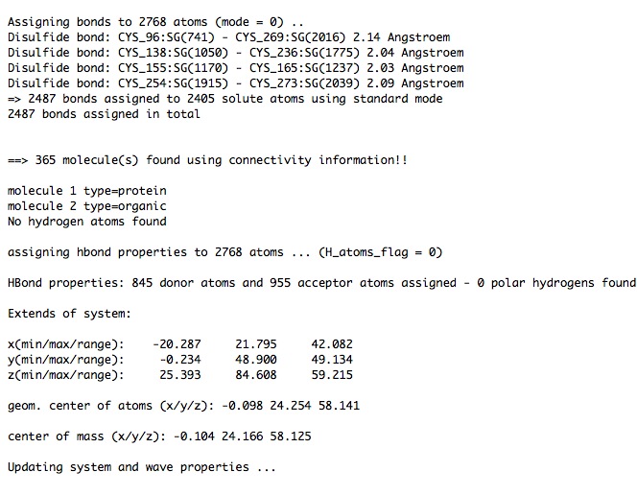Click the 'HBond properties: 845 donor atoms' line
Image resolution: width=637 pixels, height=495 pixels.
pos(321,283)
